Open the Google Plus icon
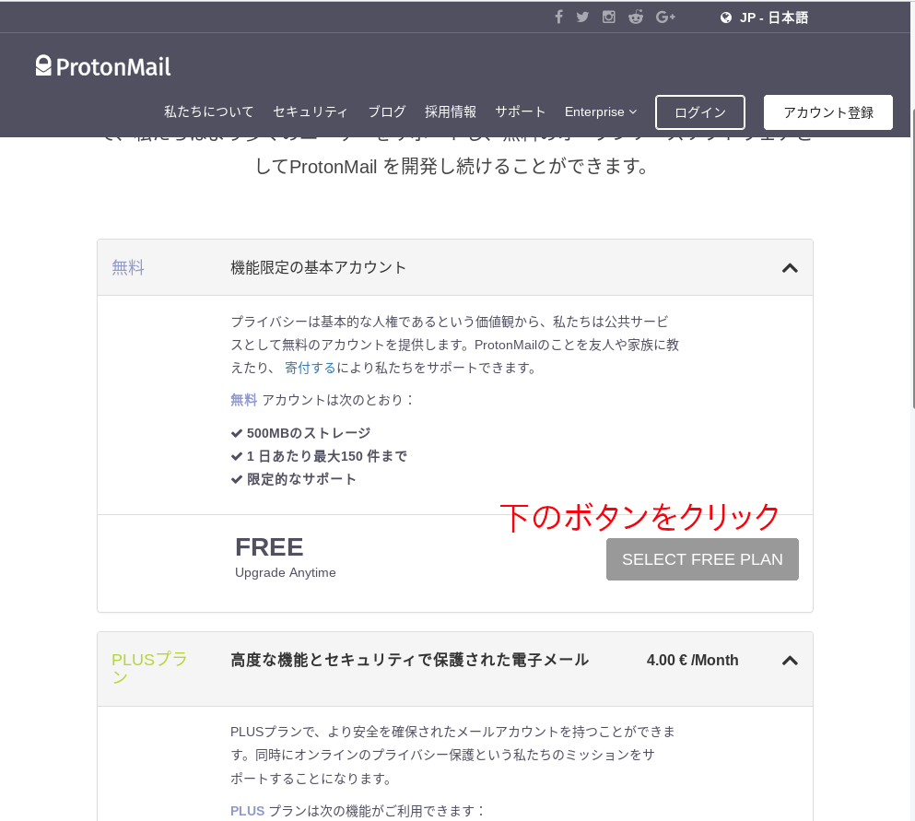 point(665,17)
